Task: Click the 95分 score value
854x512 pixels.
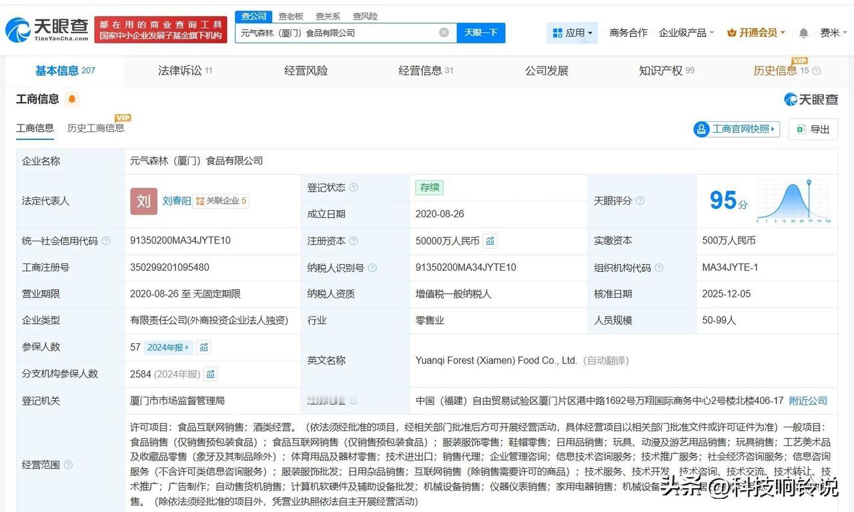Action: (728, 201)
